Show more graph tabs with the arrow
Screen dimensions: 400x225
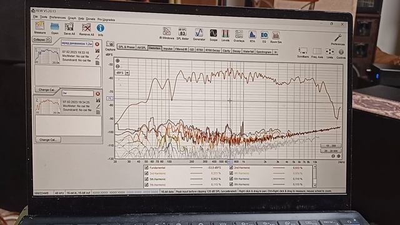275,52
